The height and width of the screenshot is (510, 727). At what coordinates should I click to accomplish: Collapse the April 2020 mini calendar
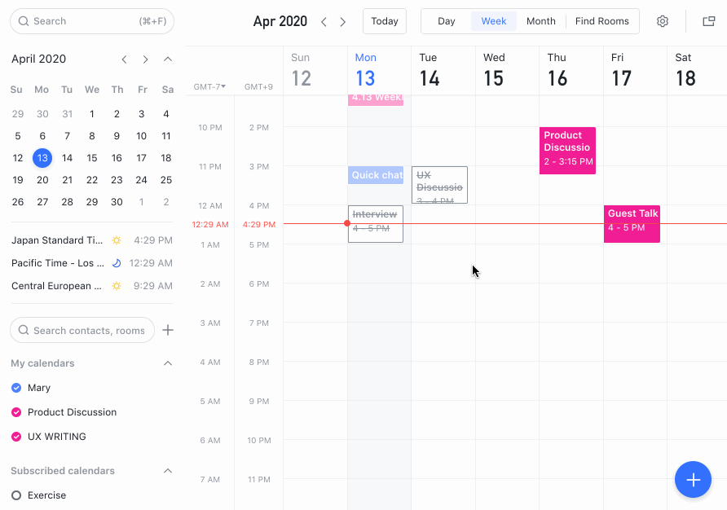pyautogui.click(x=168, y=59)
